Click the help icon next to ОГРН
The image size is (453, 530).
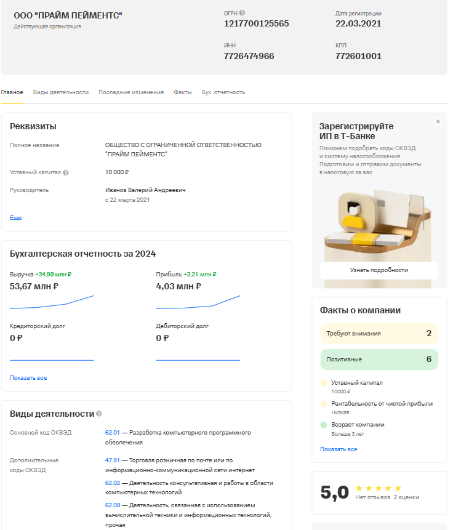click(242, 13)
